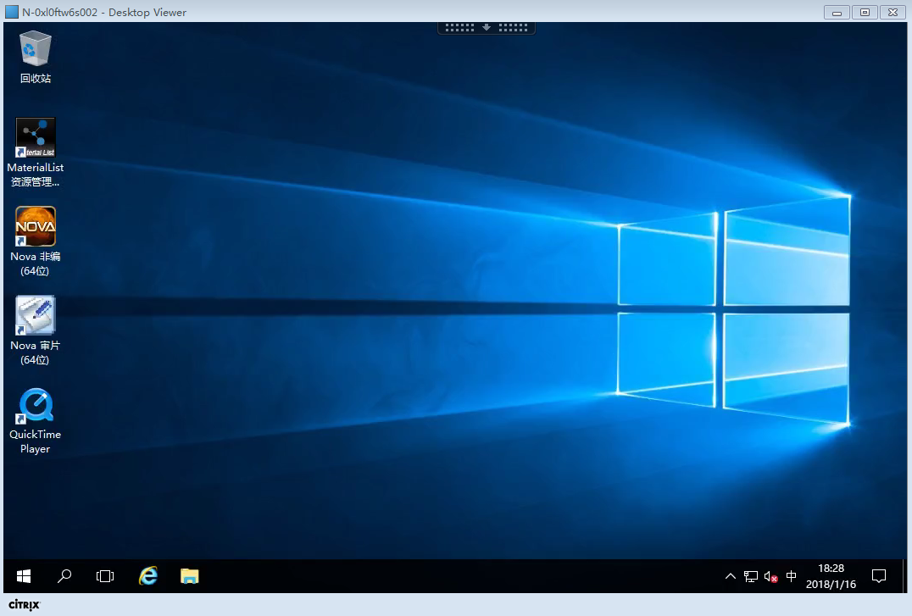Launch Internet Explorer from the taskbar
The height and width of the screenshot is (616, 912).
(x=147, y=576)
